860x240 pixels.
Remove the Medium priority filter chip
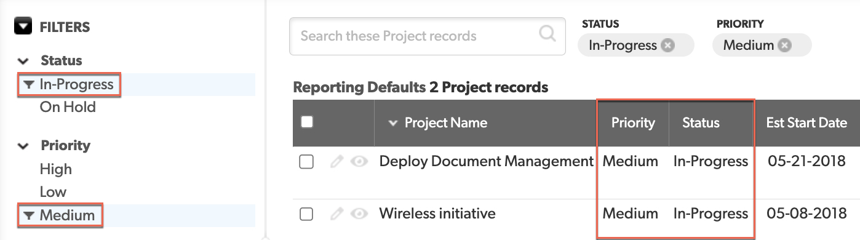tap(784, 46)
